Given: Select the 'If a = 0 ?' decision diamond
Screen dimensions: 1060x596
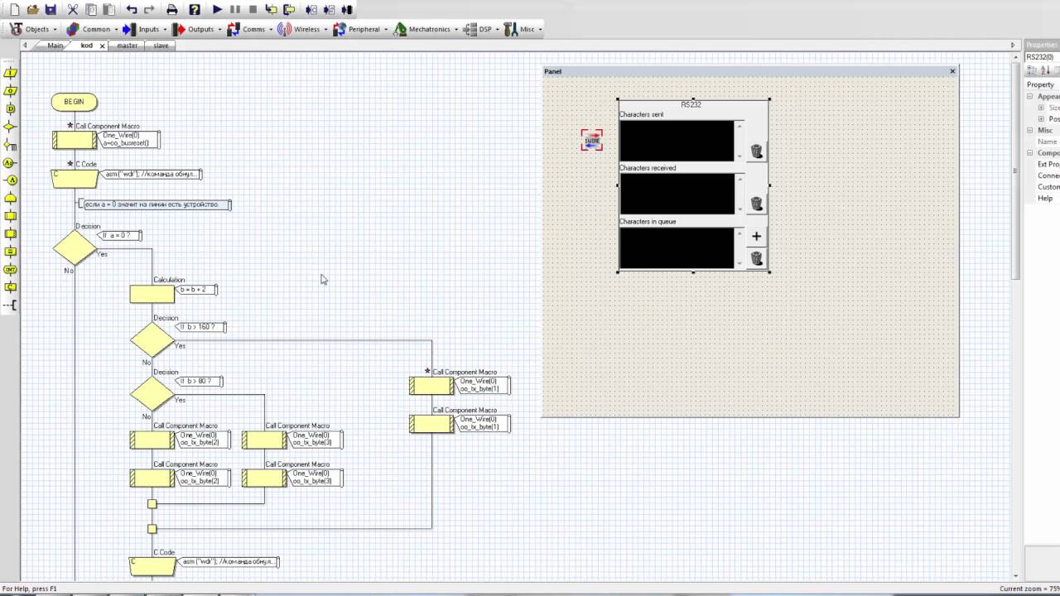Looking at the screenshot, I should [75, 248].
